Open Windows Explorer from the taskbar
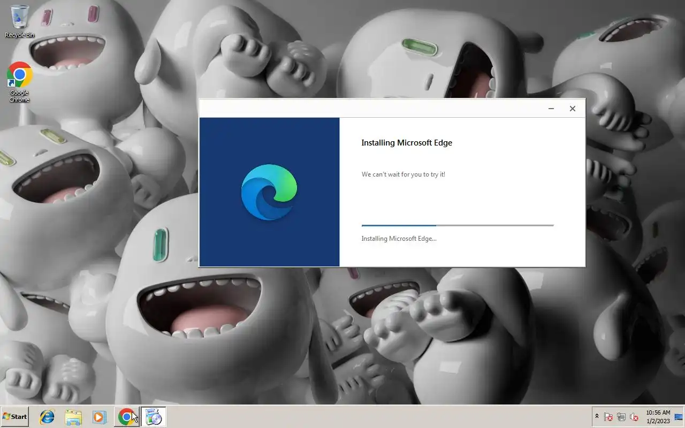 click(73, 417)
